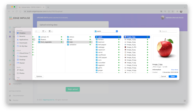This screenshot has width=194, height=112.
Task: Select the cauliflower folder
Action: [x=108, y=55]
